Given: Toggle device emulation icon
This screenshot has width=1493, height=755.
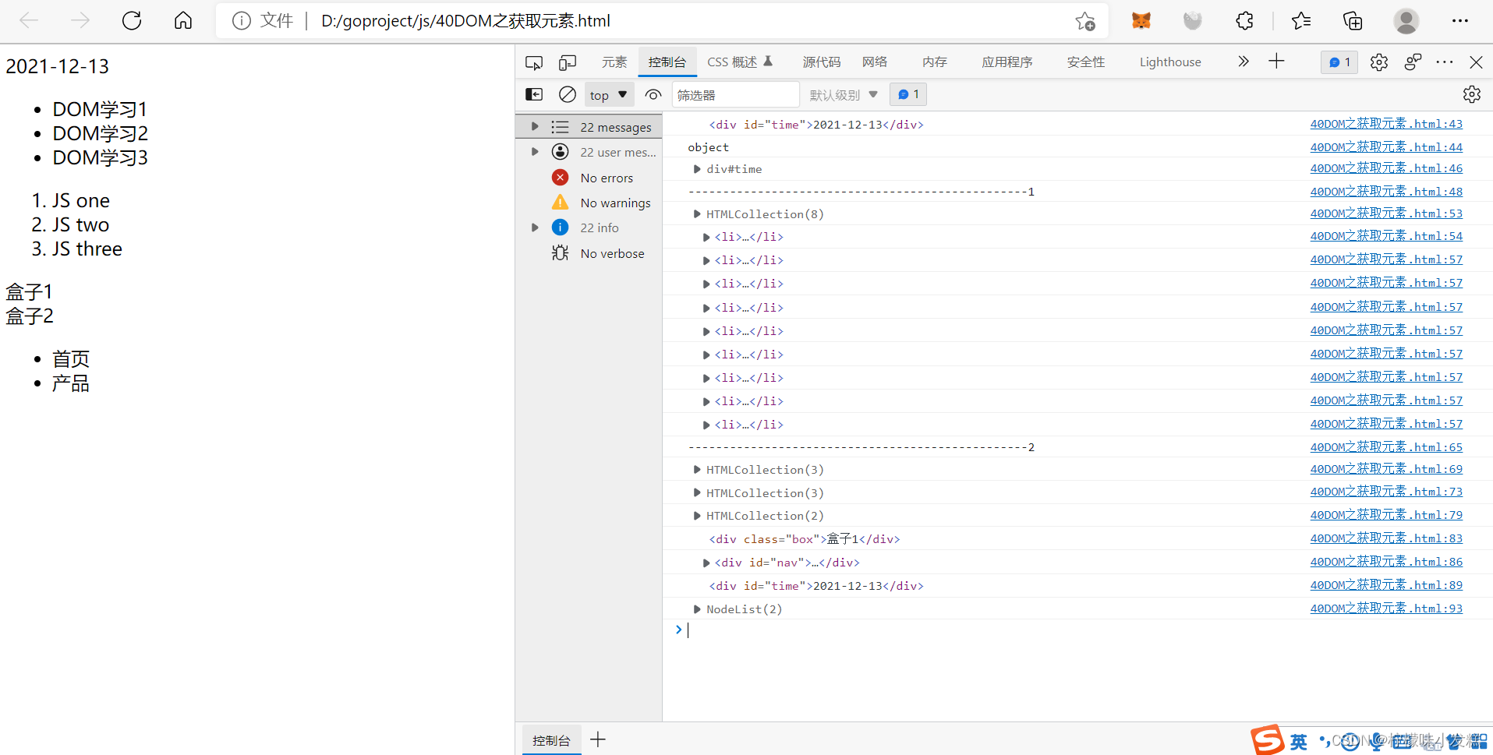Looking at the screenshot, I should [x=568, y=62].
